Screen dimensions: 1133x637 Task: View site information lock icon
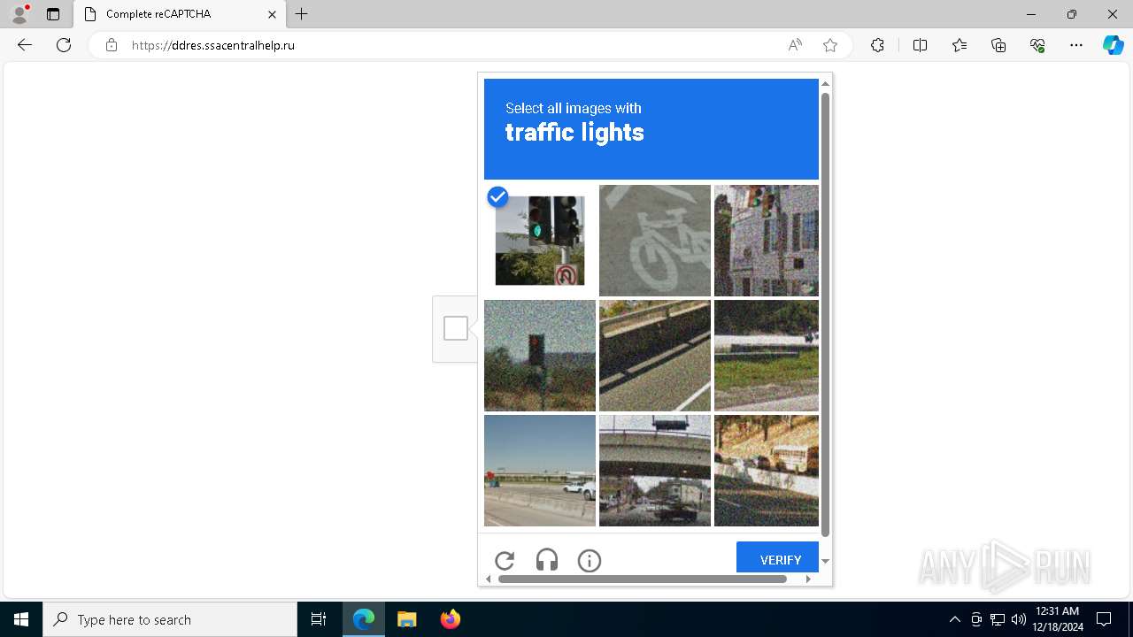(112, 45)
